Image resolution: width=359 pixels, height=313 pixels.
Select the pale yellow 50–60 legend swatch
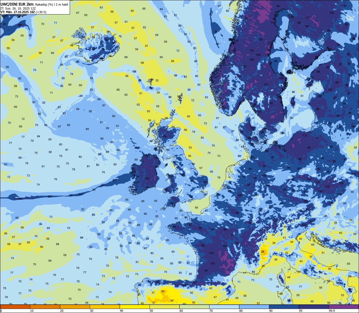[x=164, y=307]
